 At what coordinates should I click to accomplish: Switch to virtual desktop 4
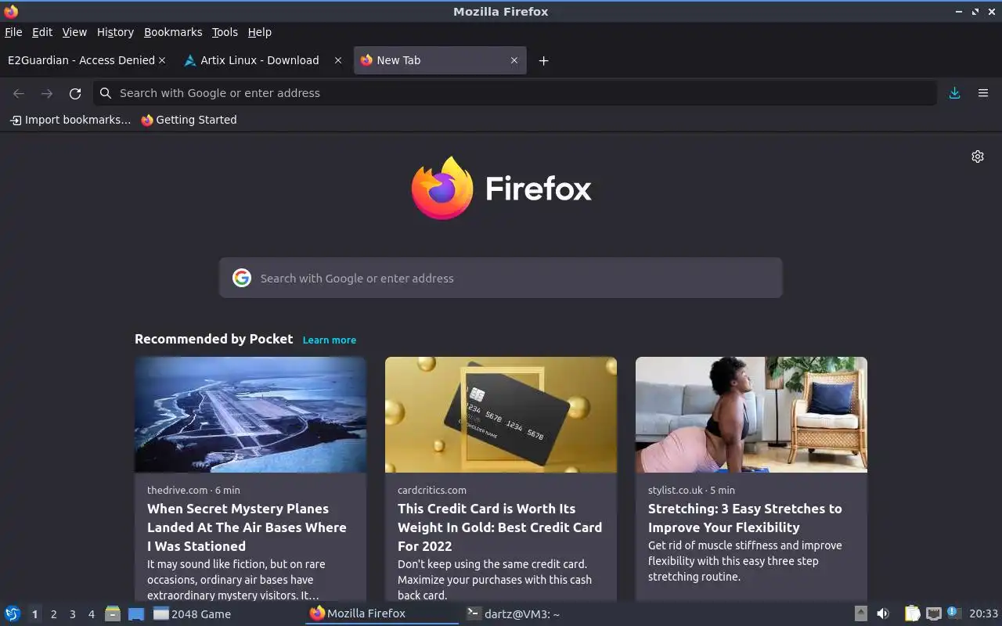click(91, 614)
